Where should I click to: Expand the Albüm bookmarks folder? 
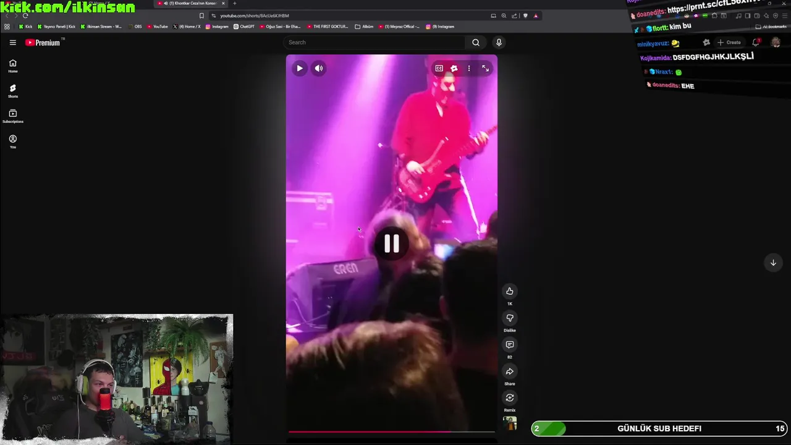[x=365, y=27]
